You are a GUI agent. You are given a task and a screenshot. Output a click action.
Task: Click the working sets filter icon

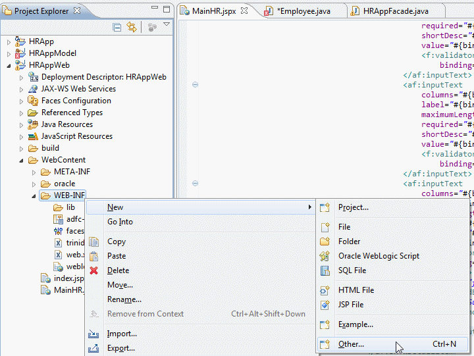coord(152,28)
